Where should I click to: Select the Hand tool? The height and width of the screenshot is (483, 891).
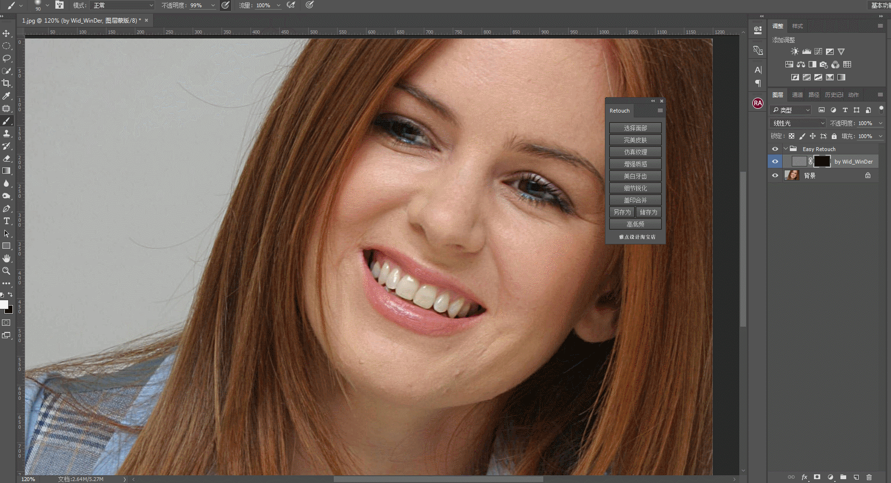(7, 258)
